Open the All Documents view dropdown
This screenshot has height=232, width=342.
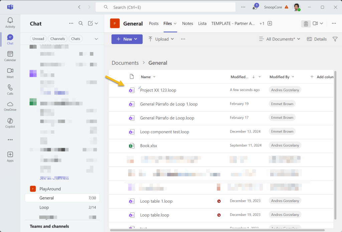[x=280, y=39]
